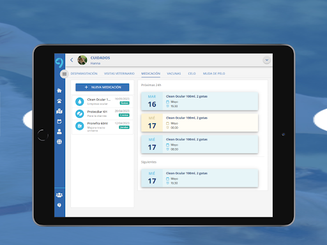Open the hamburger sidebar menu

[x=64, y=74]
